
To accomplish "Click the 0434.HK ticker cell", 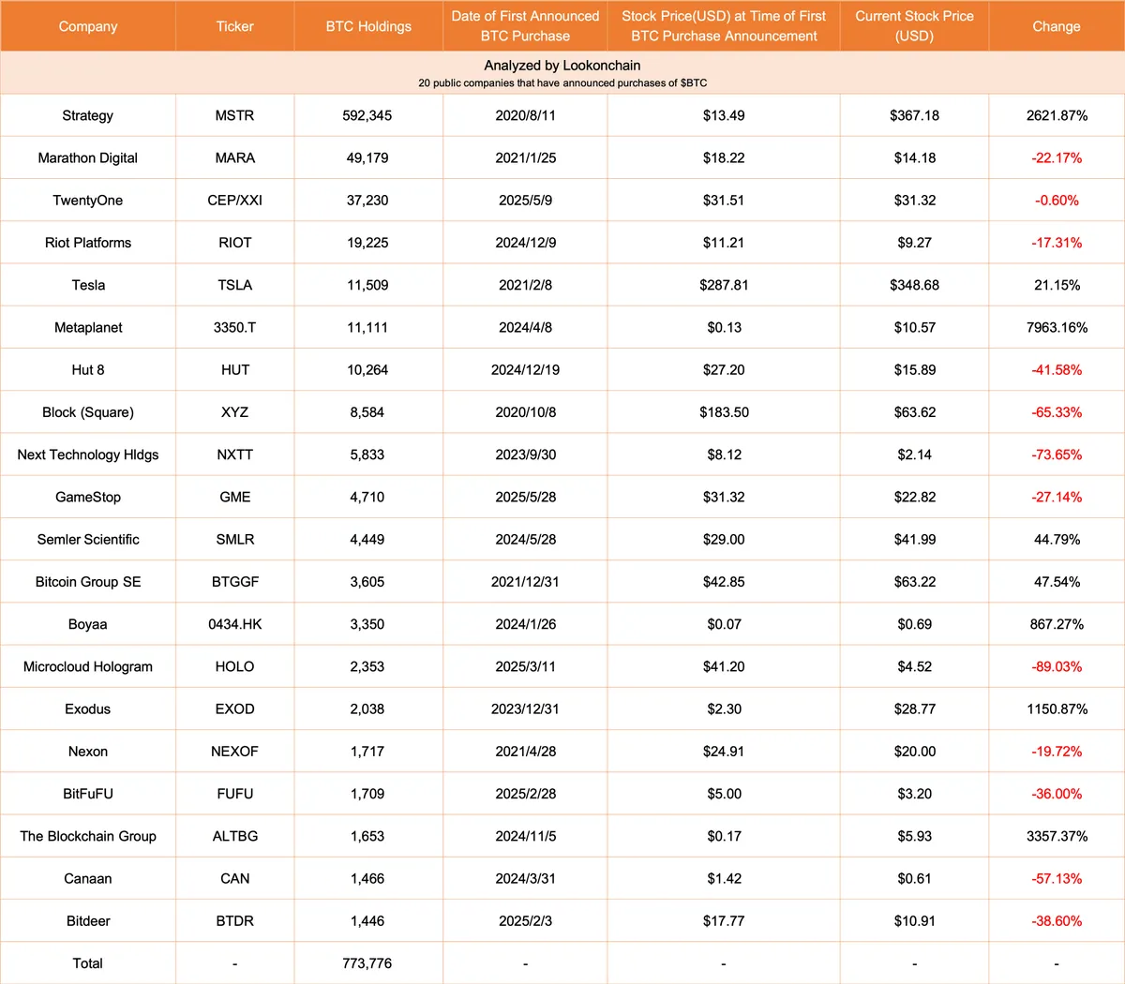I will pyautogui.click(x=234, y=624).
